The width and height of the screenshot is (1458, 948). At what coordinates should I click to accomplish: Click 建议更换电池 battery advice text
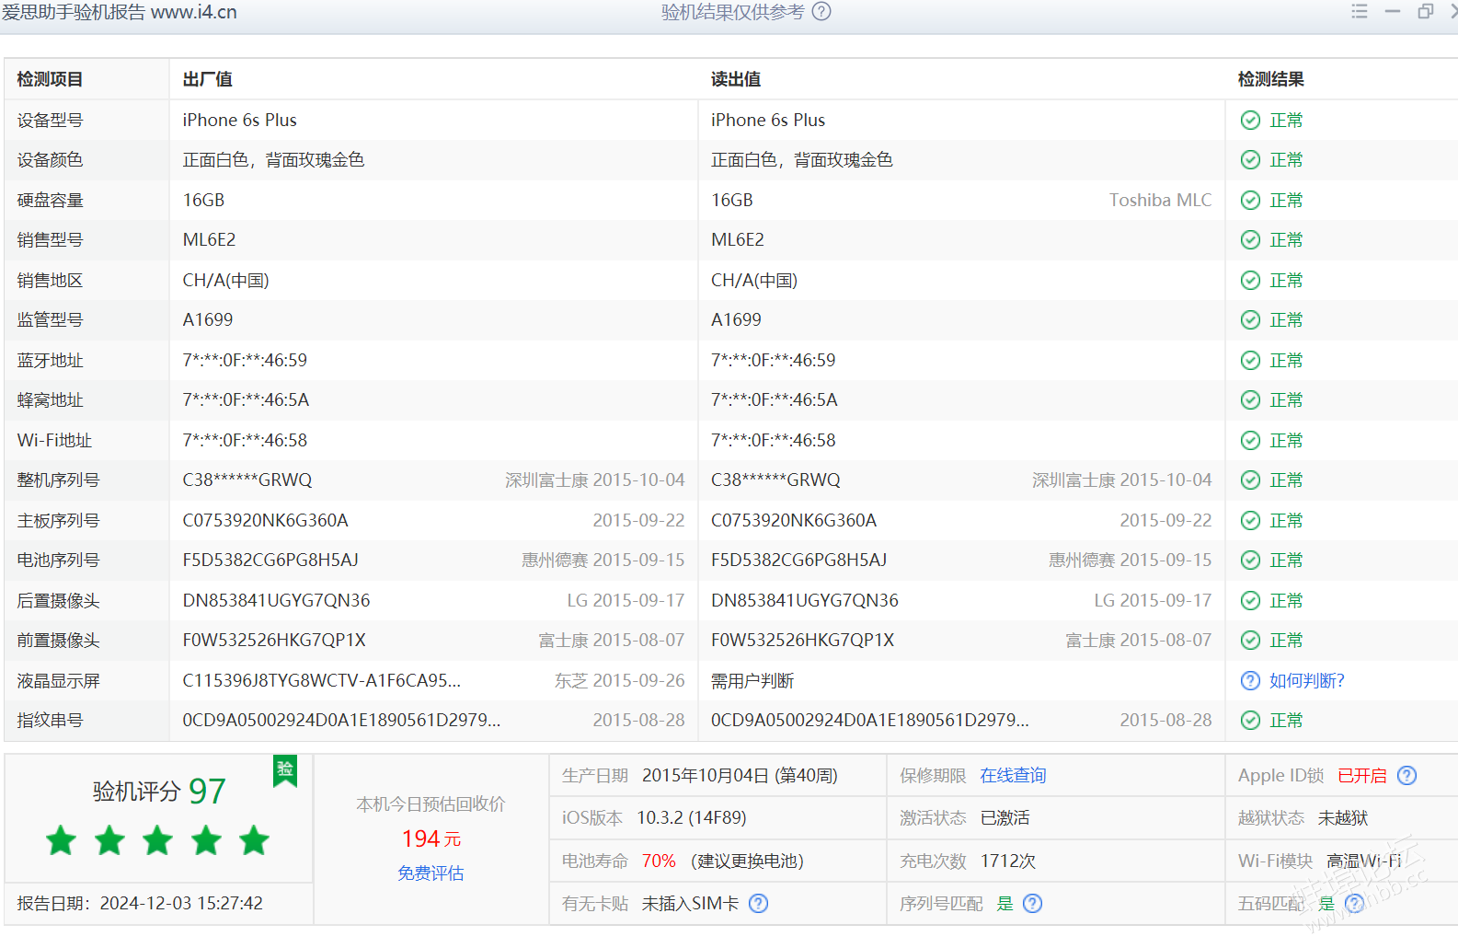(747, 861)
